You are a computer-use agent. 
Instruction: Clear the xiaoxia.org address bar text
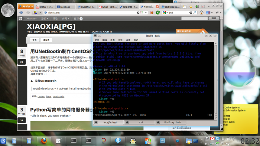point(138,13)
